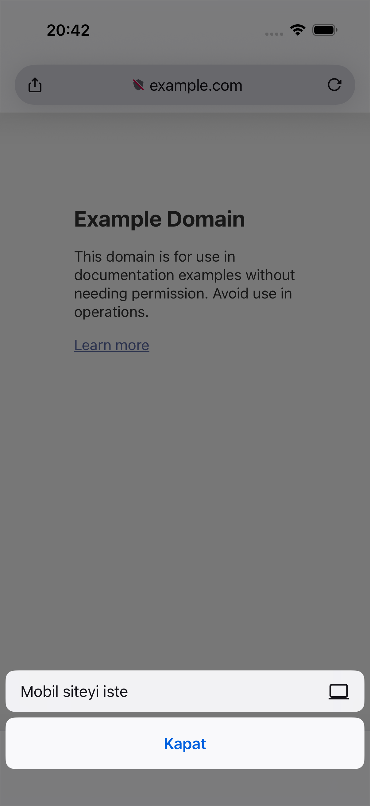Tap blank address bar space between share and shield
Viewport: 370px width, 806px height.
(87, 85)
